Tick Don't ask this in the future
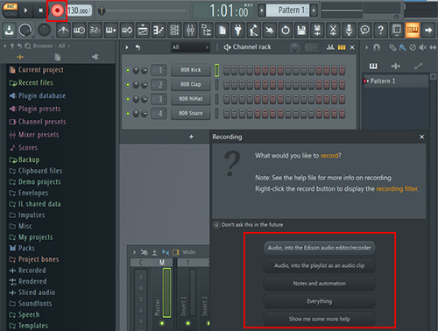Viewport: 438px width, 331px height. click(x=216, y=225)
